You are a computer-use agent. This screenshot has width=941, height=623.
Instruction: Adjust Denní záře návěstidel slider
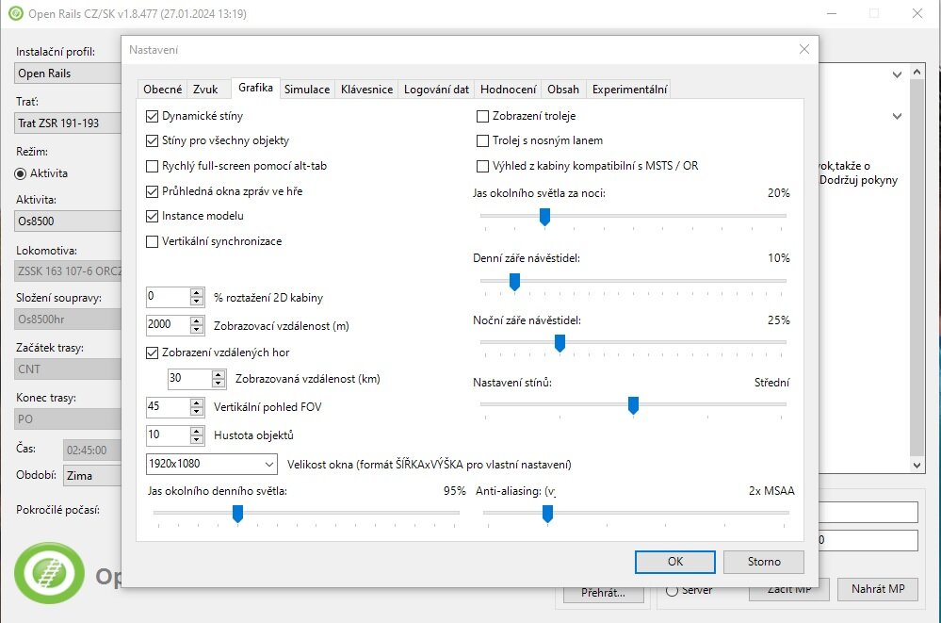[514, 282]
